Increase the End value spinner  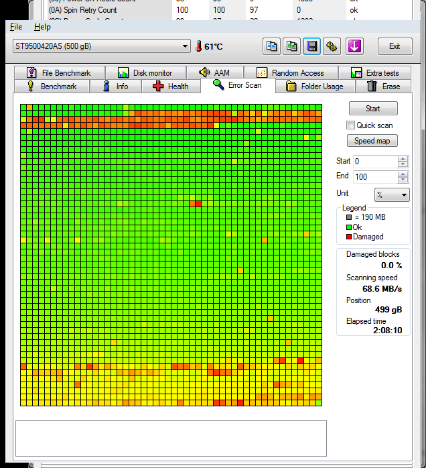[403, 174]
